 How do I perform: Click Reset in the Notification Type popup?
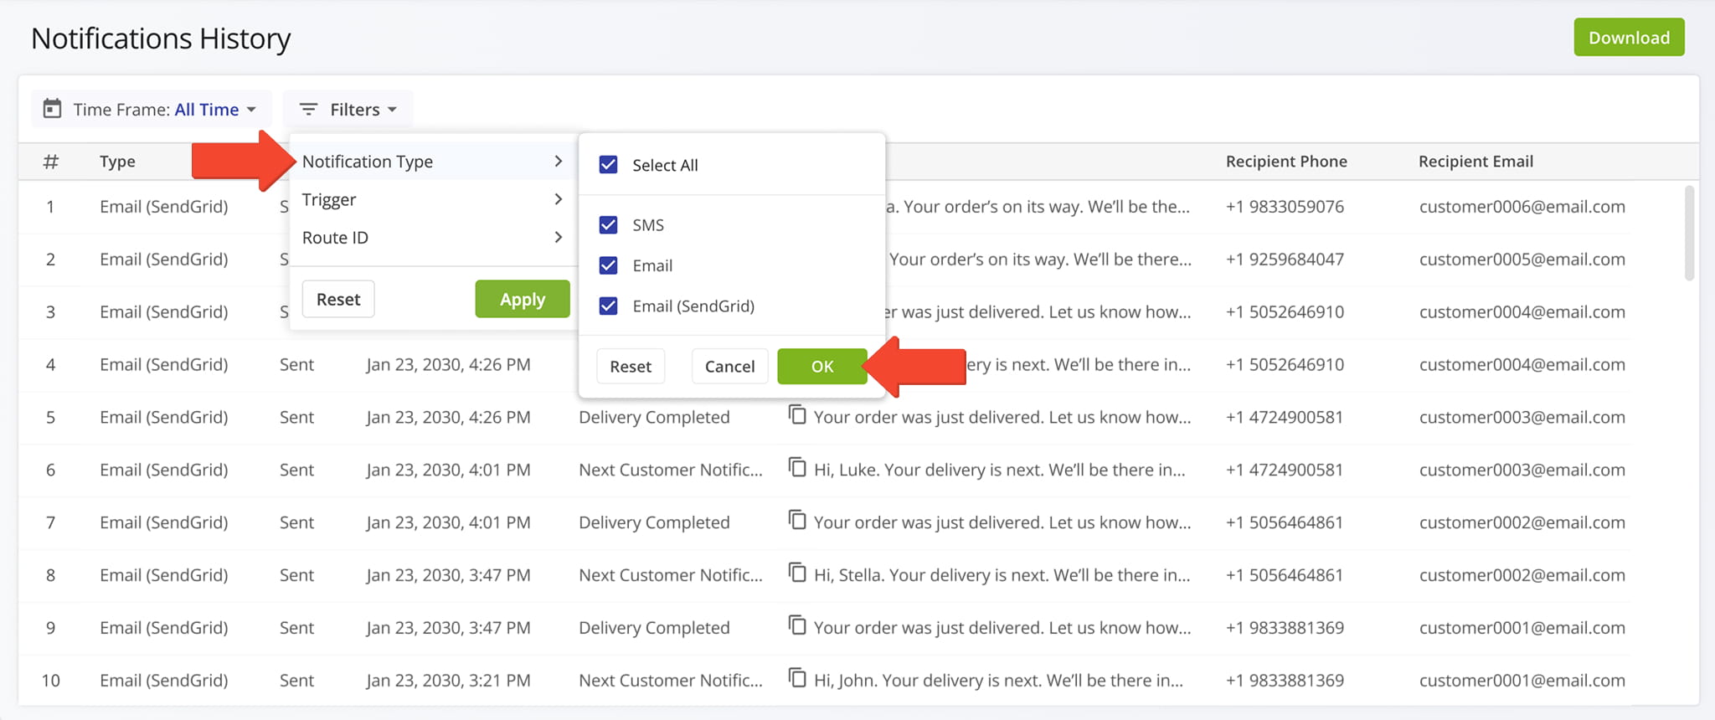tap(631, 367)
